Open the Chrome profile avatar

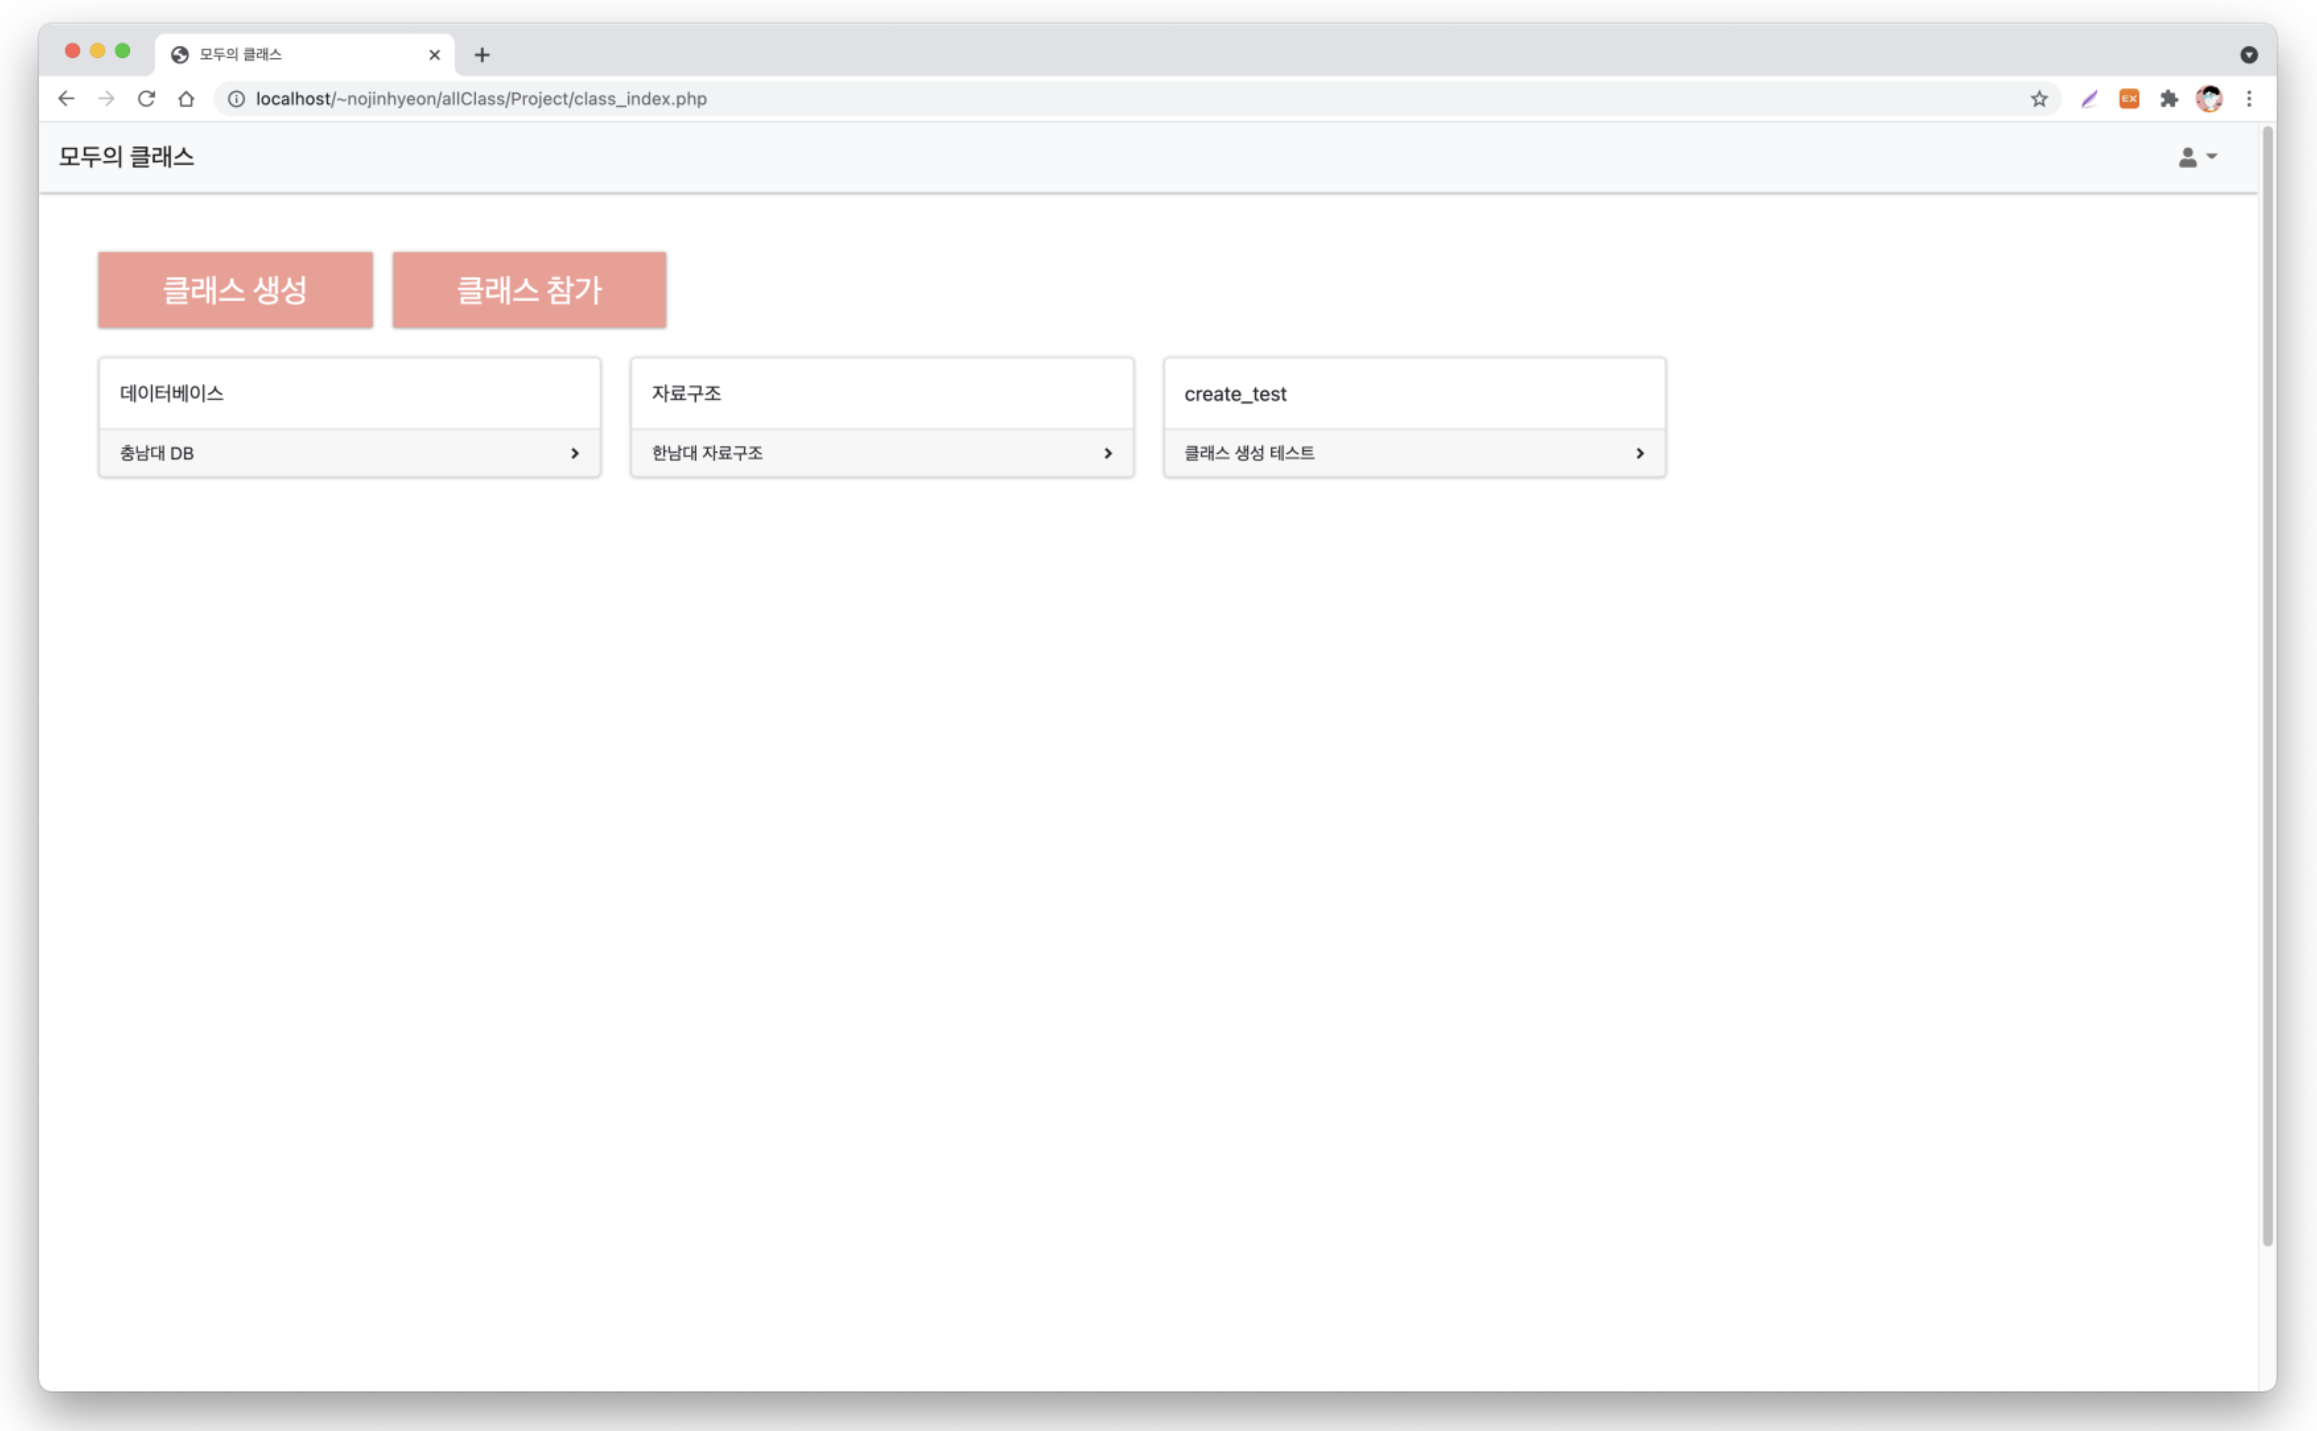(x=2208, y=98)
